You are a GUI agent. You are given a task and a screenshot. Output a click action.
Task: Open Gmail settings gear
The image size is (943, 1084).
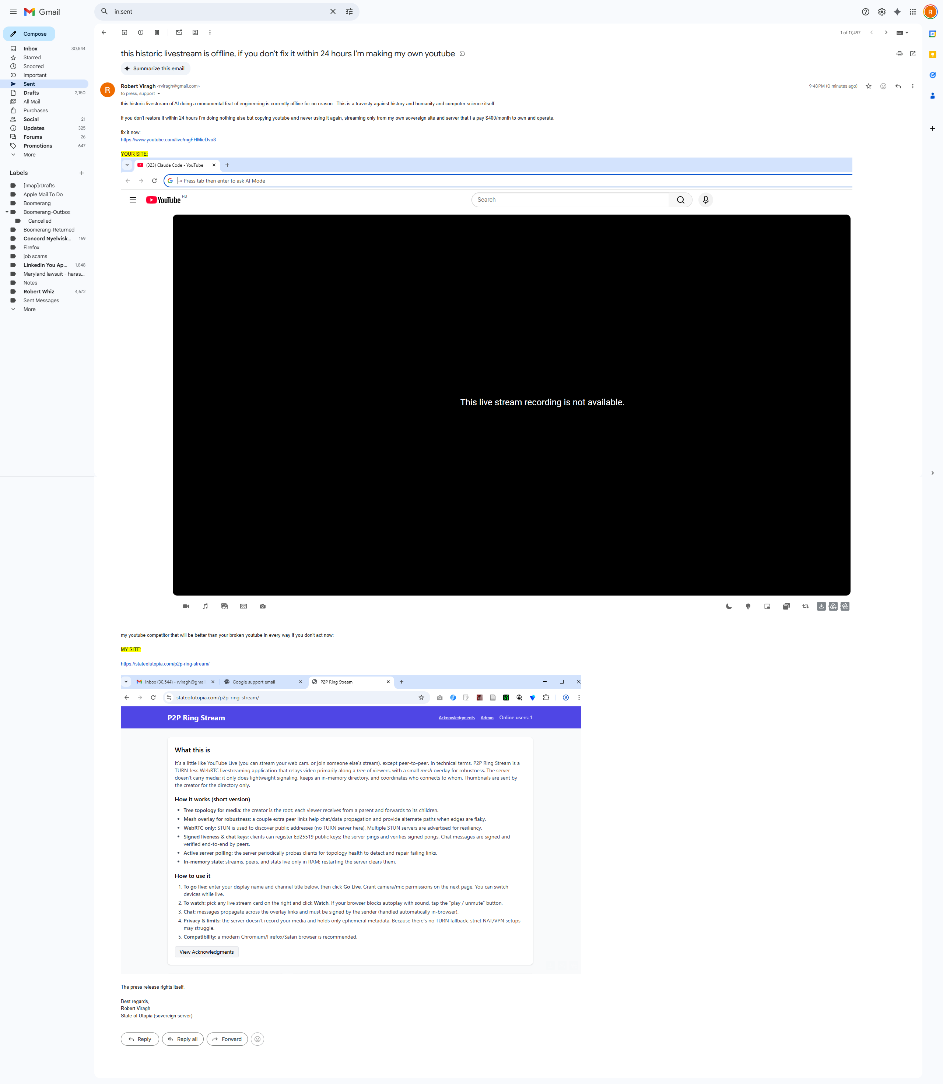(881, 11)
